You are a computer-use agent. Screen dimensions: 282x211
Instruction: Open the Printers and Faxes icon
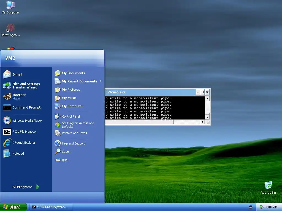(x=58, y=133)
